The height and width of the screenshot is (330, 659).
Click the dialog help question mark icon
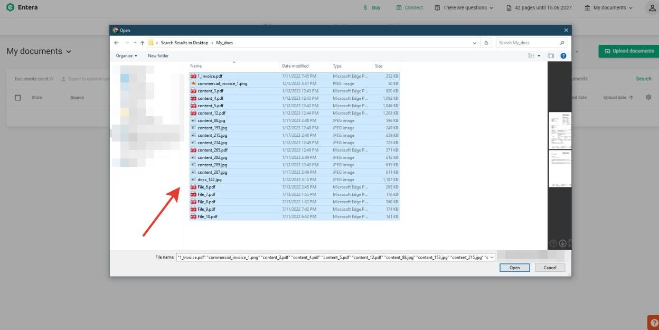point(563,56)
